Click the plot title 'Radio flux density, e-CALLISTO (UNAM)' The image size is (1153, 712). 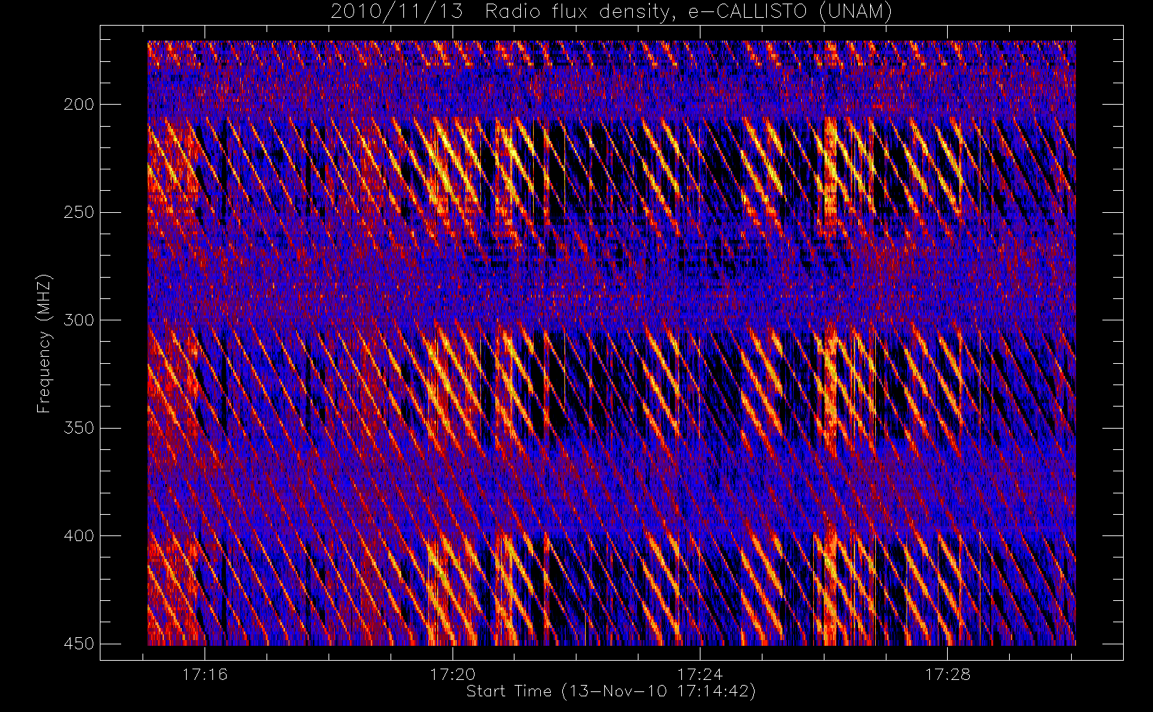coord(688,11)
